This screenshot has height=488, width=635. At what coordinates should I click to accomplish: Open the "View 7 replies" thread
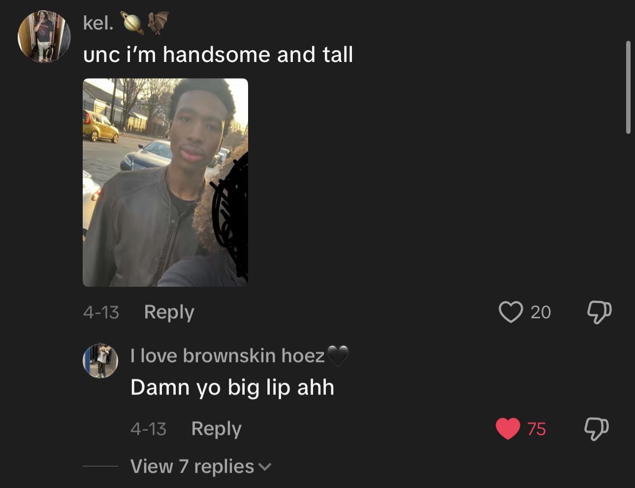tap(192, 466)
